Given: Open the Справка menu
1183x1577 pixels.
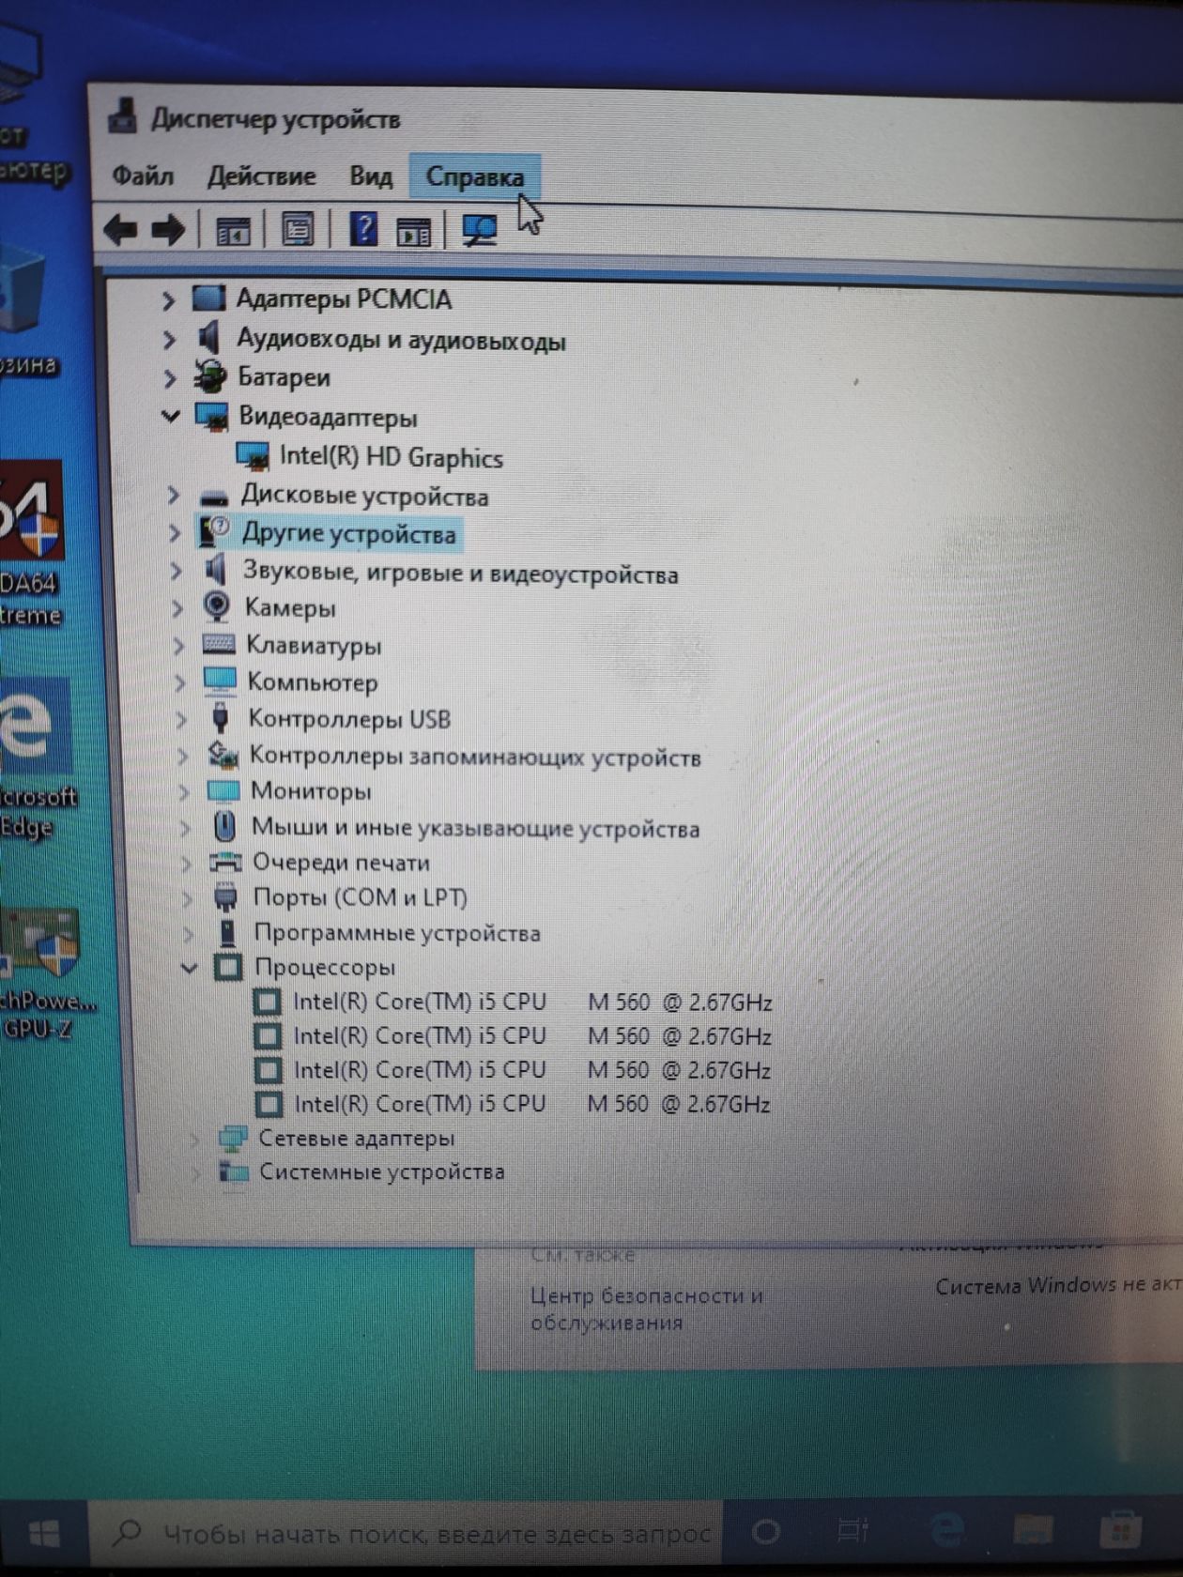Looking at the screenshot, I should click(x=475, y=176).
